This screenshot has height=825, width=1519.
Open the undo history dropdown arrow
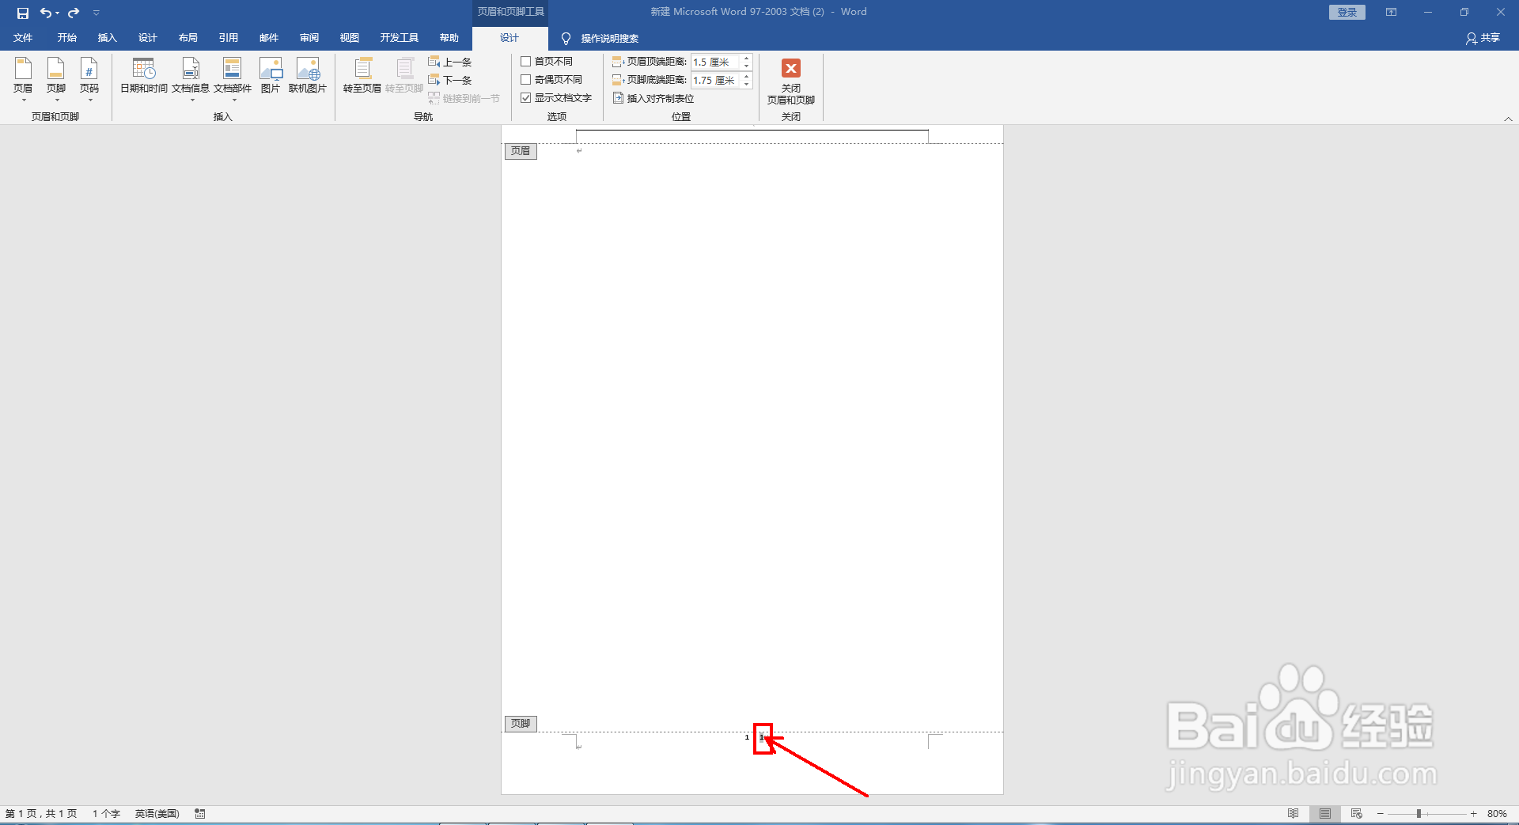pyautogui.click(x=57, y=13)
